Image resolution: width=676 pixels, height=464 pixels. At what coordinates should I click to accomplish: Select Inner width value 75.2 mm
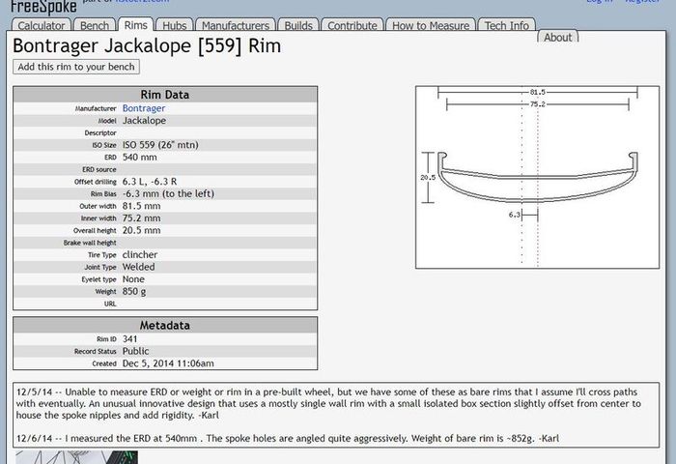141,217
